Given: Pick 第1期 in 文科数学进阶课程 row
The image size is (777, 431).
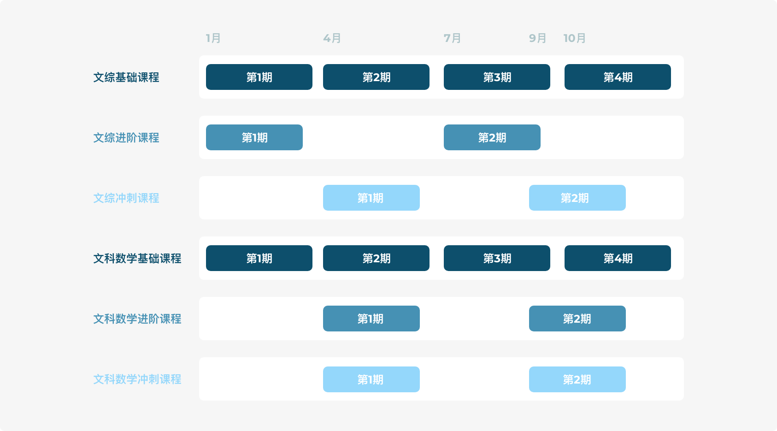Looking at the screenshot, I should point(371,319).
